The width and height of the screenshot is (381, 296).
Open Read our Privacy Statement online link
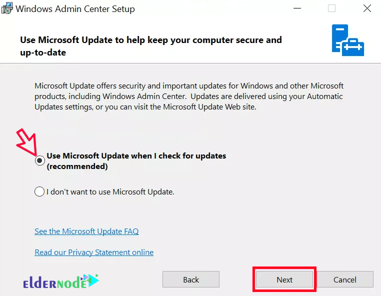[x=94, y=252]
